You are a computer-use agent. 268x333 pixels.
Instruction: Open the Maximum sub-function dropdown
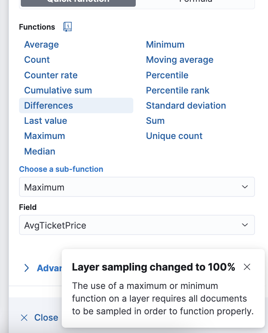(x=137, y=187)
